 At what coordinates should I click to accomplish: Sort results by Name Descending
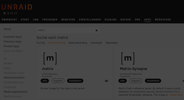click(78, 43)
